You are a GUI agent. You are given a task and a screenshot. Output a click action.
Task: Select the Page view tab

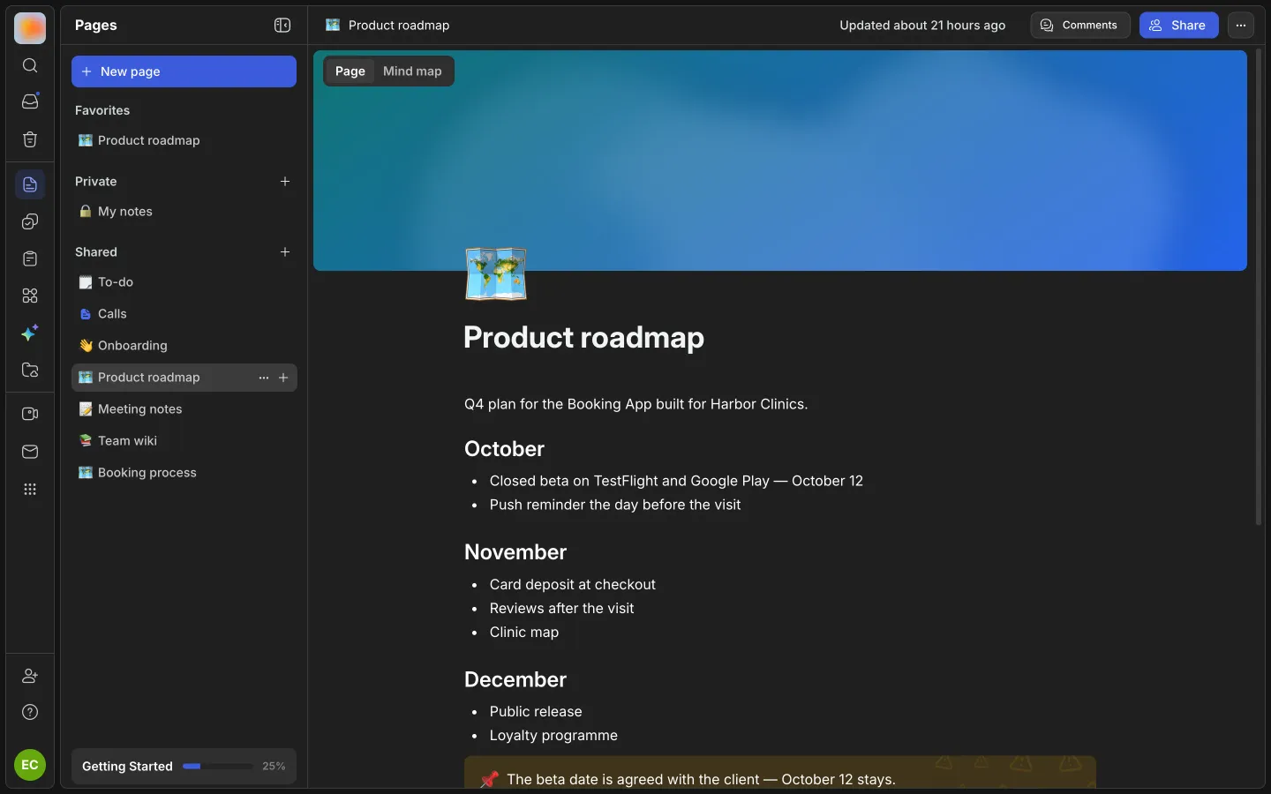click(x=350, y=71)
